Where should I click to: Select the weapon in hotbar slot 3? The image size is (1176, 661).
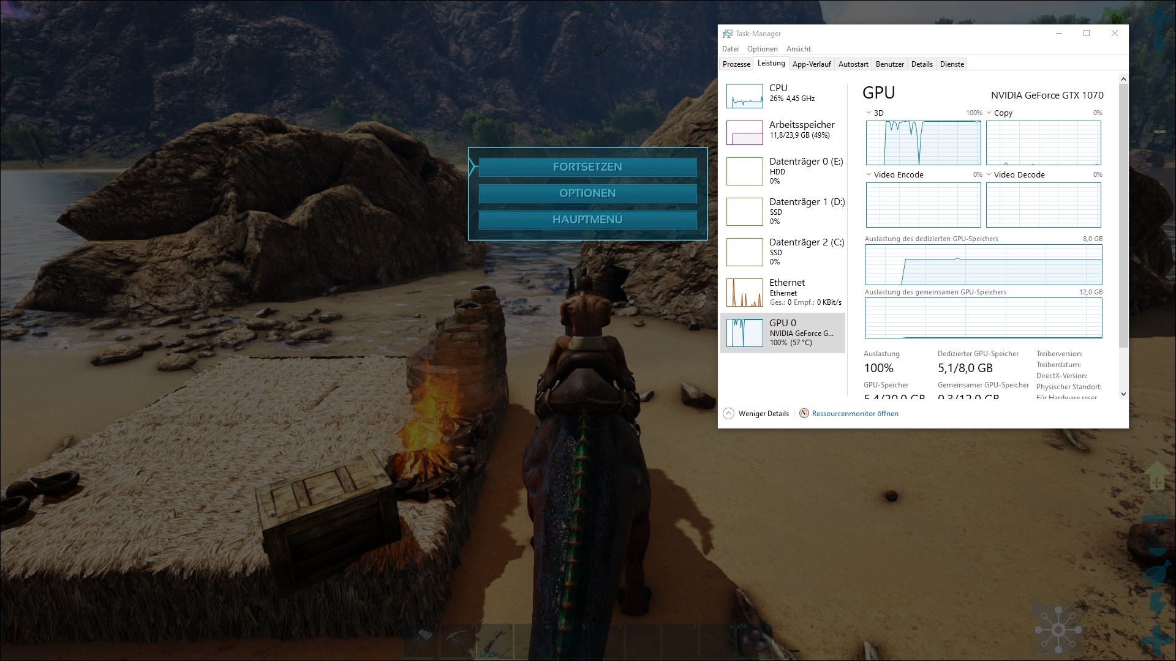[496, 641]
